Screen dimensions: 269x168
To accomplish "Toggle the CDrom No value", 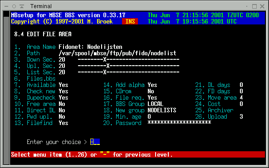I will [151, 91].
